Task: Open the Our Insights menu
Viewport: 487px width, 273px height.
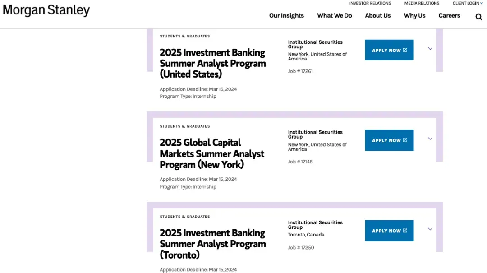Action: [x=286, y=15]
